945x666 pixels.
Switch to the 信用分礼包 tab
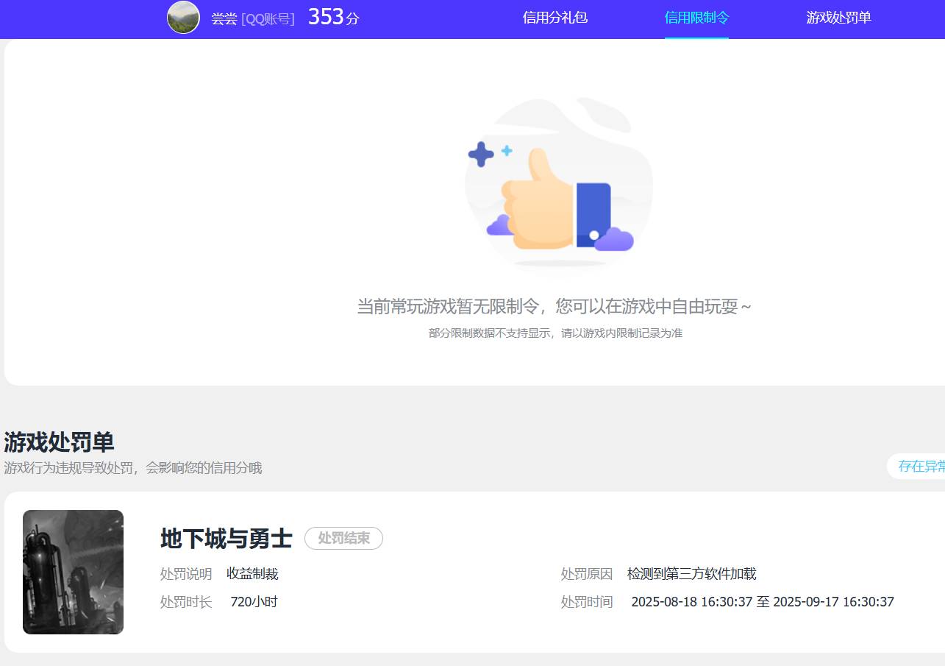[555, 18]
